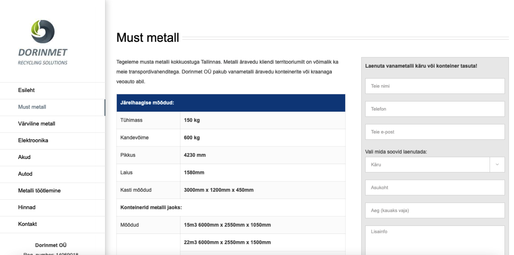Open the Esileht menu item
514x255 pixels.
tap(26, 90)
